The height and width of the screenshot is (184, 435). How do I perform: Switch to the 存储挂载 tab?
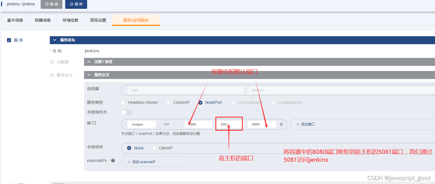(70, 20)
